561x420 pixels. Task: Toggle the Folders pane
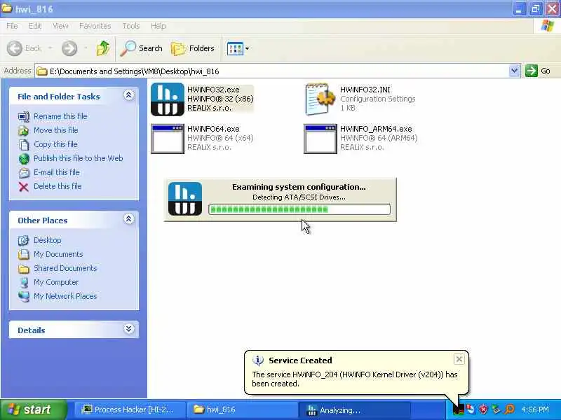(192, 48)
